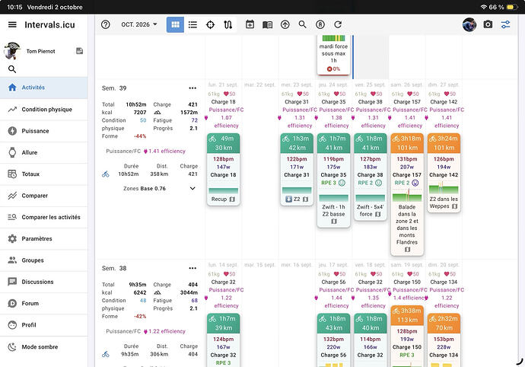Image resolution: width=525 pixels, height=367 pixels.
Task: Click Tom Piernot profile picture
Action: click(12, 51)
